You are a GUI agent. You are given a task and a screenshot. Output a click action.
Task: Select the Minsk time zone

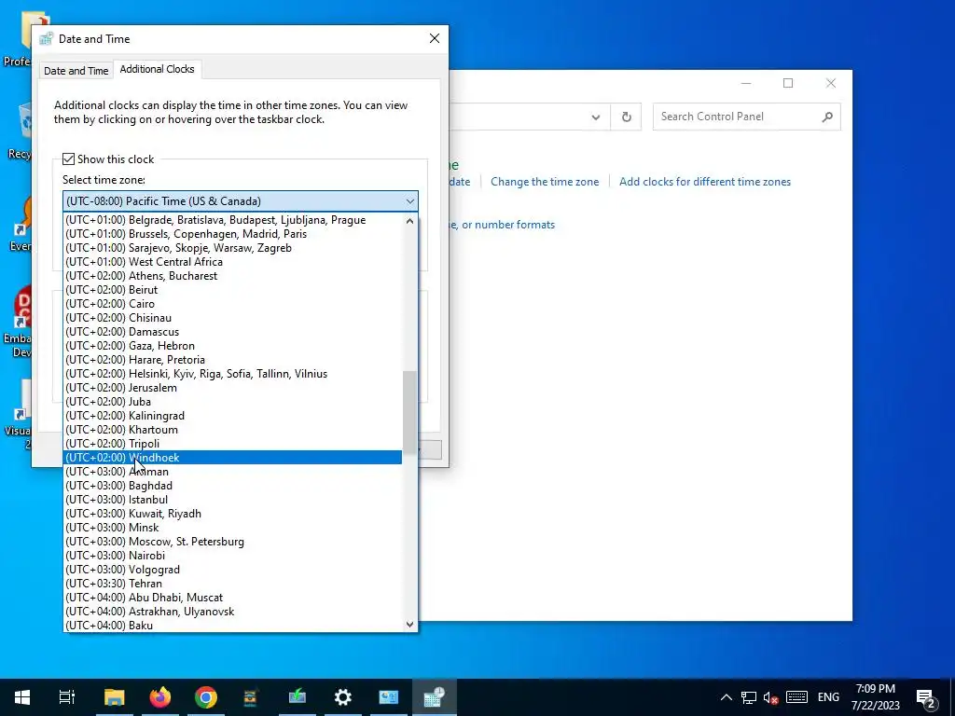coord(232,528)
